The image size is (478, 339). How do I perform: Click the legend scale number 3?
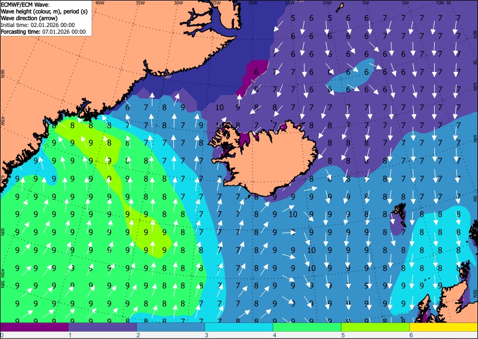click(206, 335)
